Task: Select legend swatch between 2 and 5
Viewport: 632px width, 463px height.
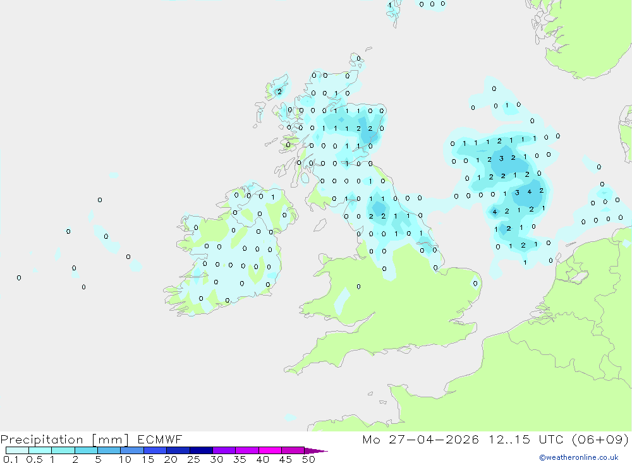Action: pyautogui.click(x=86, y=450)
